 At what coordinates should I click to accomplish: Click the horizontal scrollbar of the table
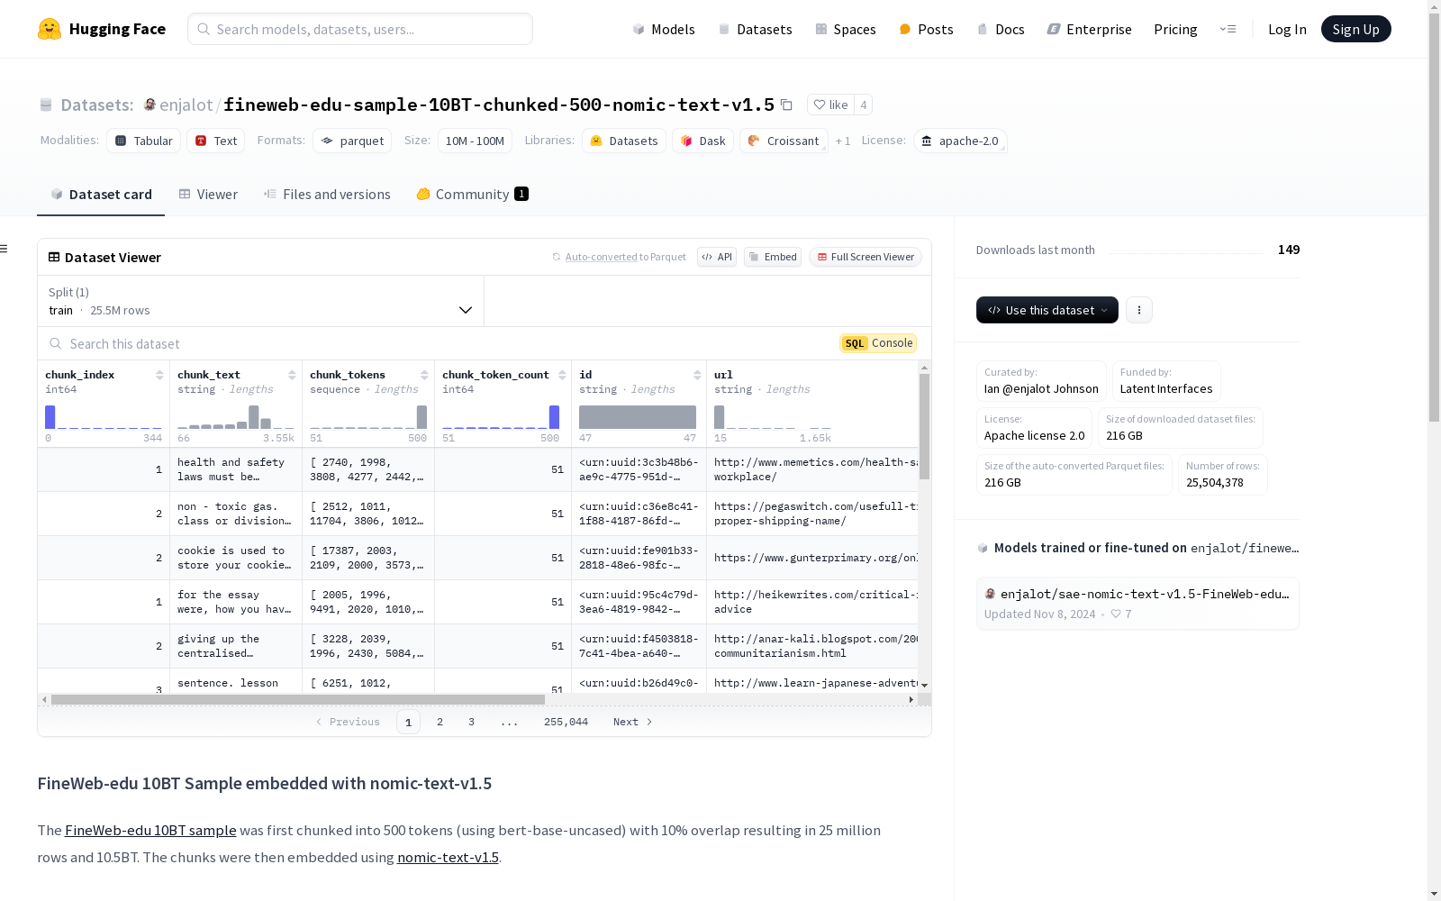coord(298,699)
